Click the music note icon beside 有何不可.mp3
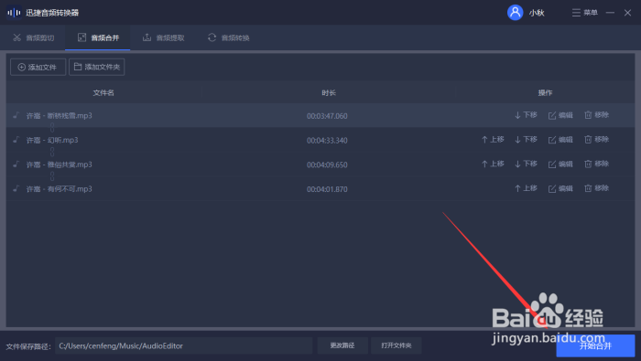Viewport: 641px width, 361px height. coord(16,189)
